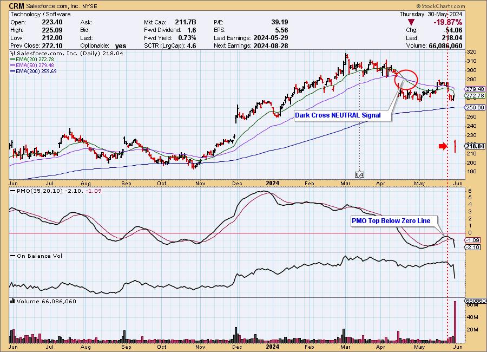Click the red down-triangle change indicator
The width and height of the screenshot is (487, 352).
[x=411, y=22]
